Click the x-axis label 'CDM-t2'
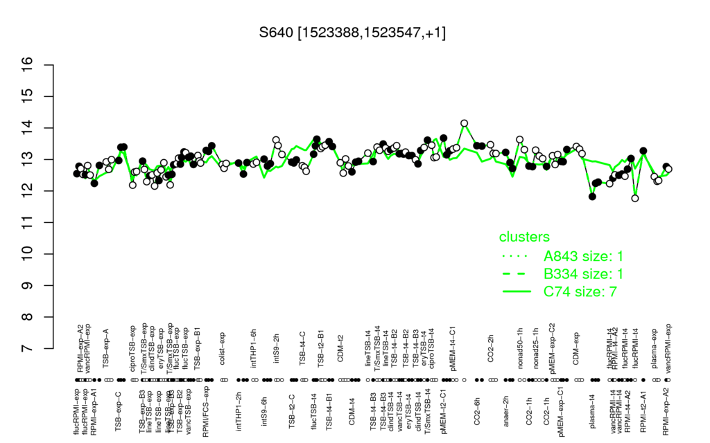This screenshot has height=443, width=710. click(x=341, y=349)
